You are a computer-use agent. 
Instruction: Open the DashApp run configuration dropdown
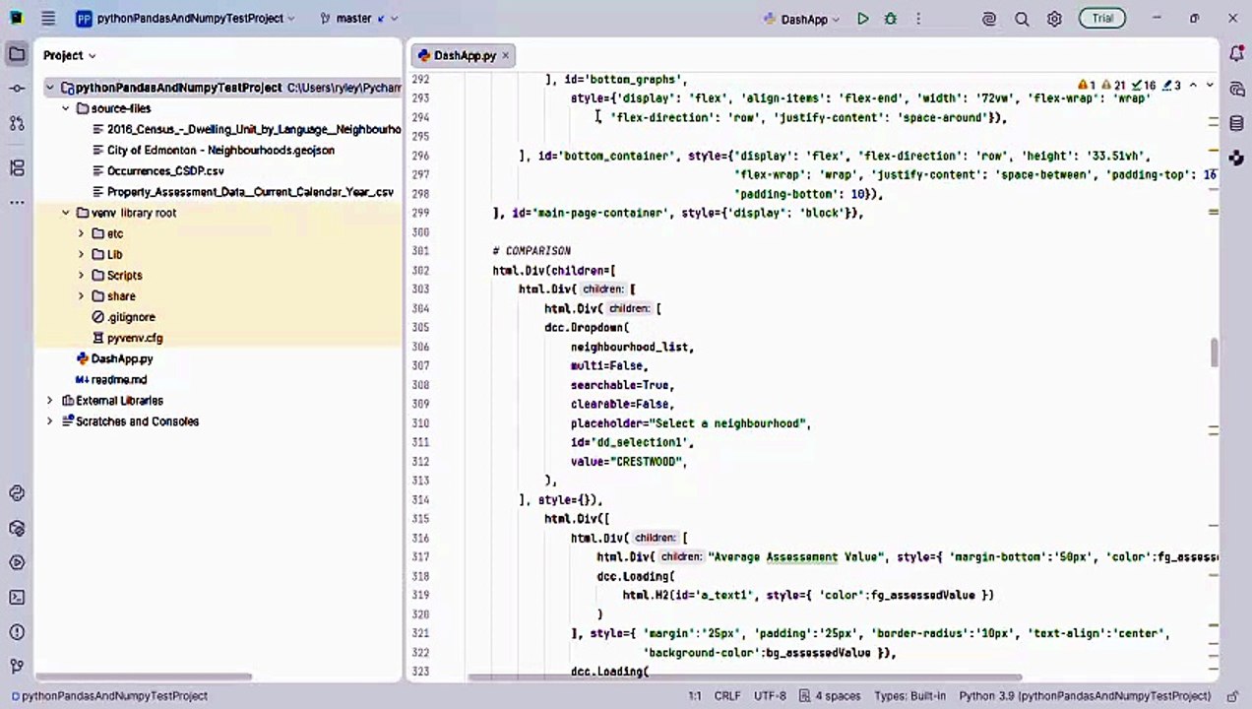click(802, 19)
